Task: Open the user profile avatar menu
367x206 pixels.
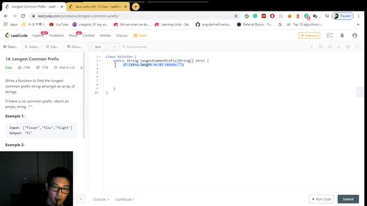Action: pyautogui.click(x=354, y=35)
